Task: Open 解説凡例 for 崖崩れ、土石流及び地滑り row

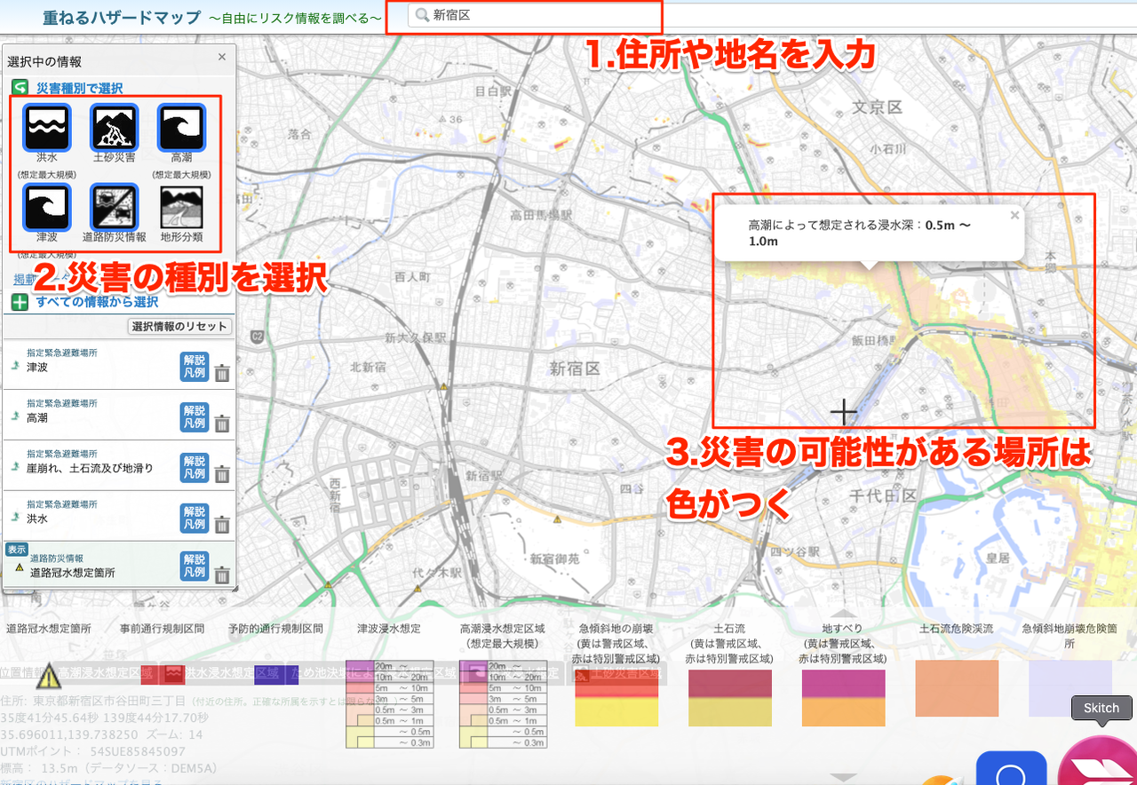Action: [194, 467]
